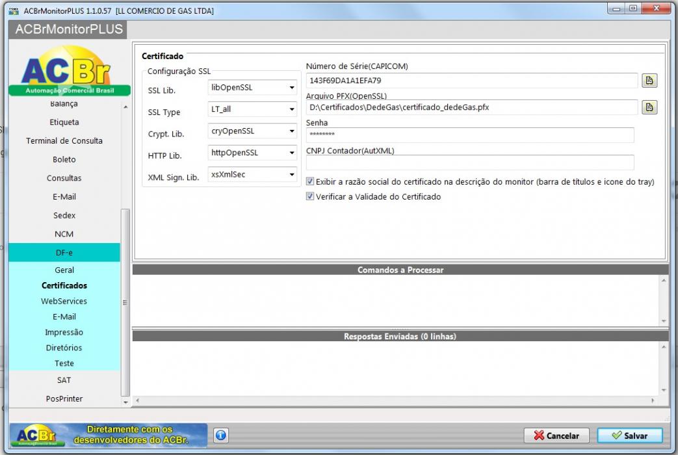Click the sidebar scroll down arrow

click(x=125, y=402)
